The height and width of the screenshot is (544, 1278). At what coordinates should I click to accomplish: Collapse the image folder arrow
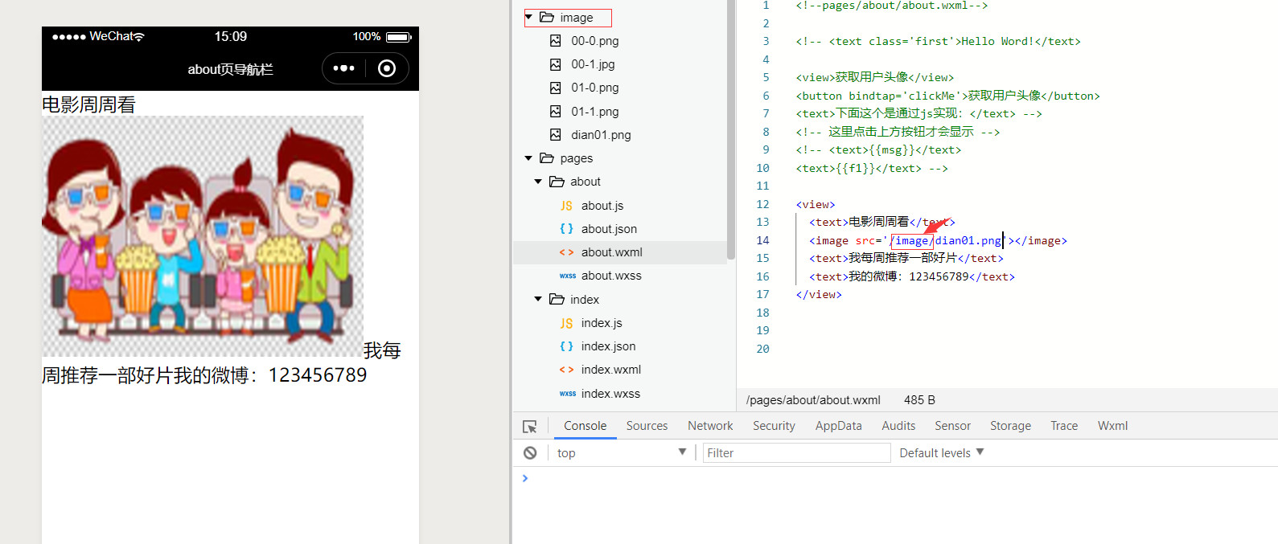pyautogui.click(x=528, y=17)
